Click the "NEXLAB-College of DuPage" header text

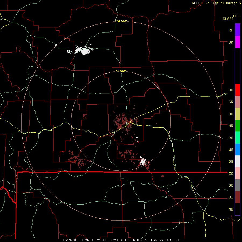[x=215, y=3]
